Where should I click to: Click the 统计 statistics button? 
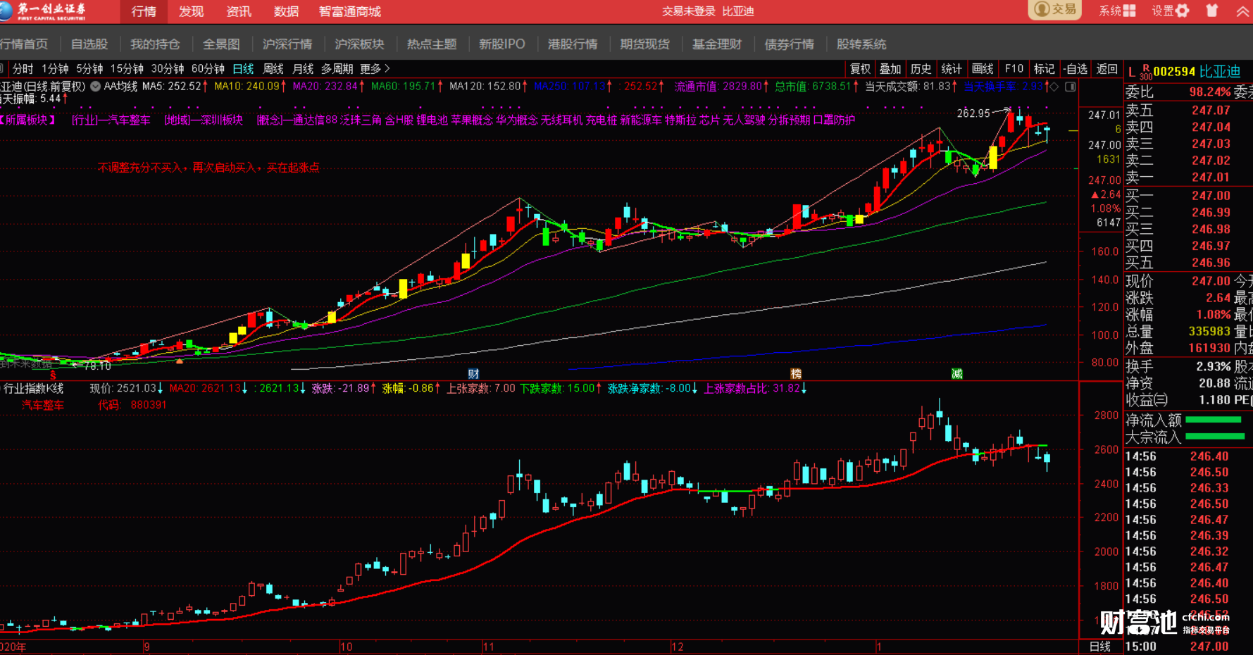coord(952,69)
